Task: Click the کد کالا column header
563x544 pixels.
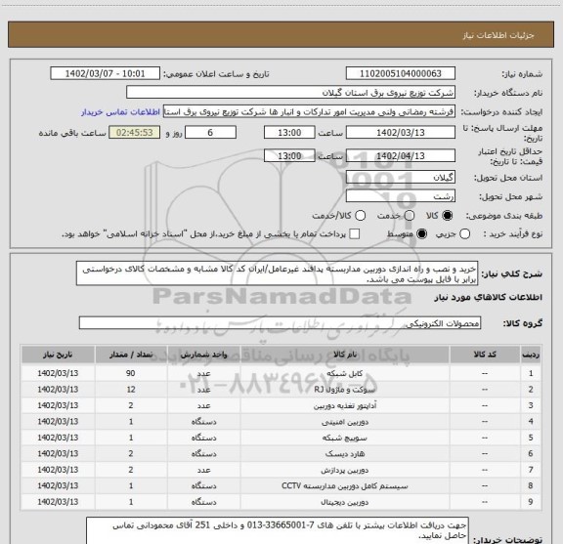Action: (485, 355)
